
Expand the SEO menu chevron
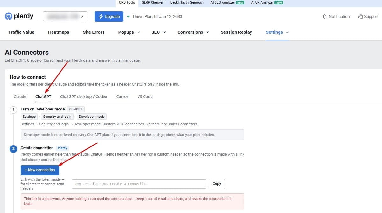coord(164,32)
